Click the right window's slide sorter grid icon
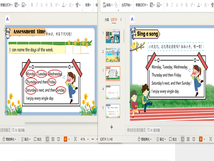Image resolution: width=214 pixels, height=161 pixels. (x=189, y=139)
